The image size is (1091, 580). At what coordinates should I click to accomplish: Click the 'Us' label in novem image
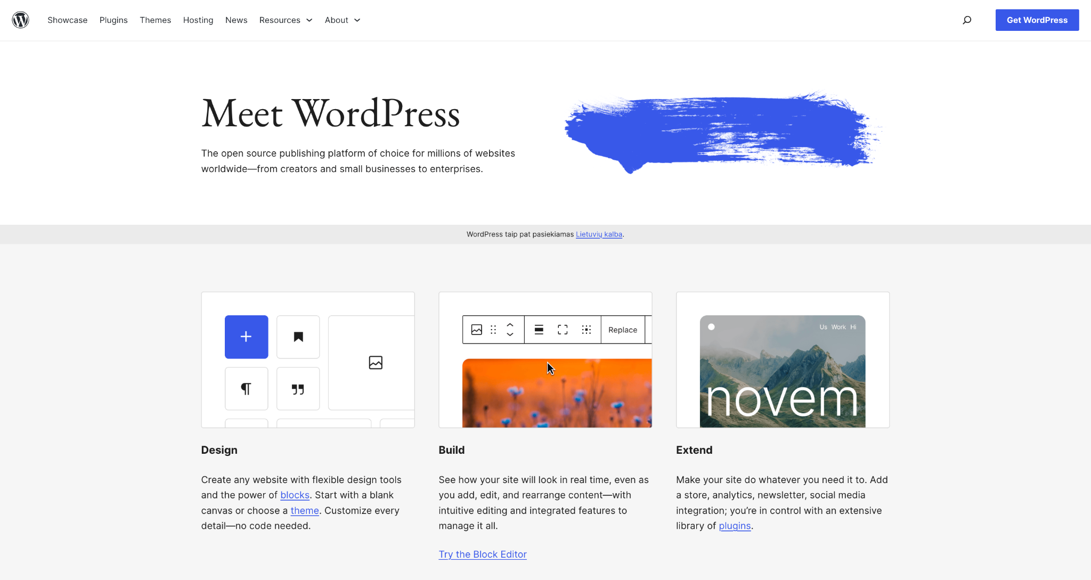tap(823, 327)
